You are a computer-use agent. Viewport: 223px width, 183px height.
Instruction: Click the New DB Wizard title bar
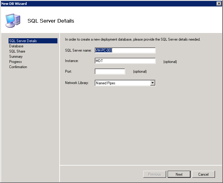pyautogui.click(x=92, y=3)
